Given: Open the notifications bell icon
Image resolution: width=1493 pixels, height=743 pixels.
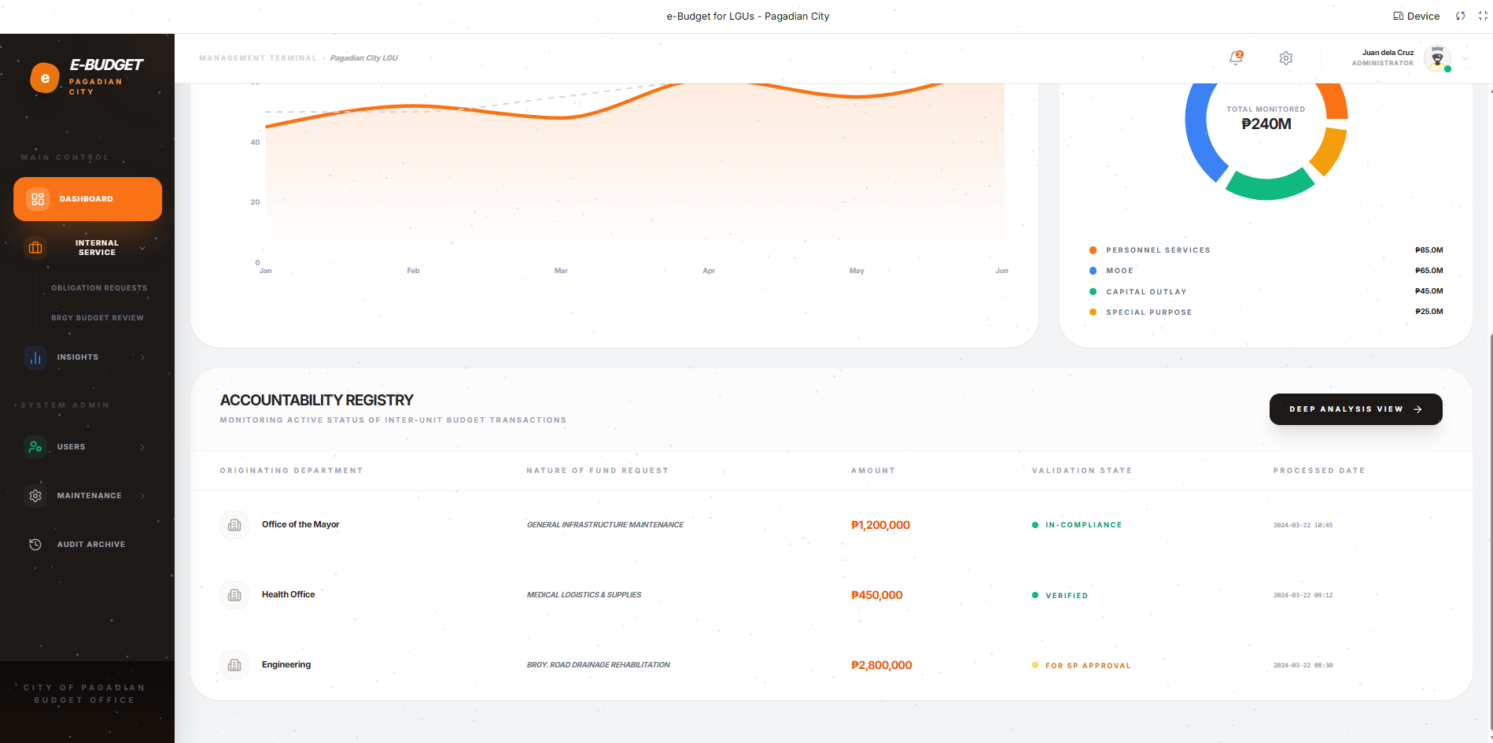Looking at the screenshot, I should pyautogui.click(x=1235, y=58).
